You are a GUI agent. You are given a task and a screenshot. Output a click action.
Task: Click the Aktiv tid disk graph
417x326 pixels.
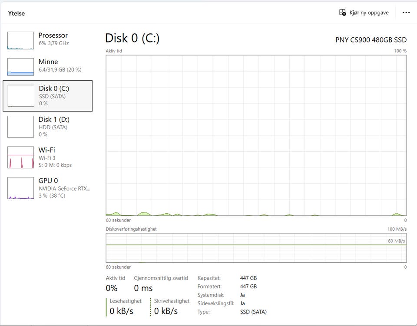coord(256,135)
